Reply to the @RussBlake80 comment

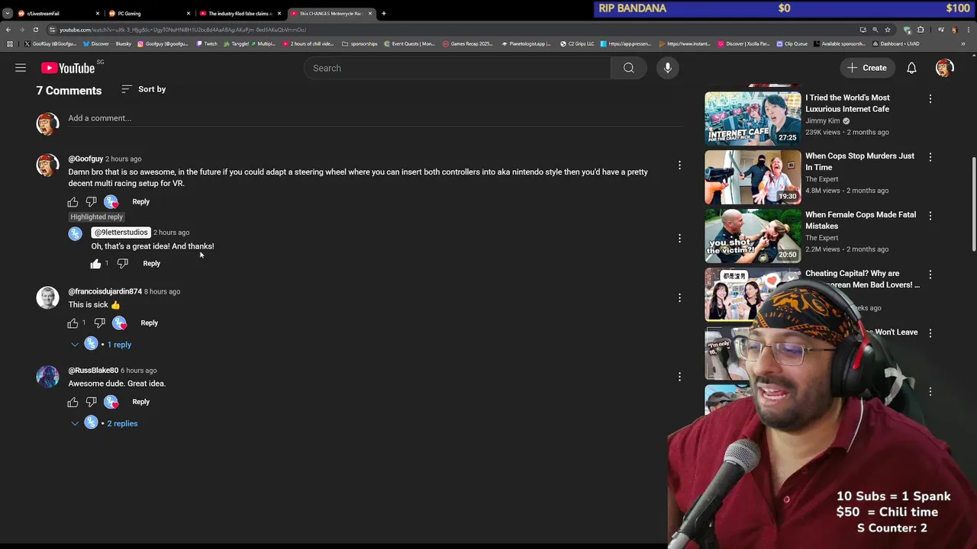[140, 402]
